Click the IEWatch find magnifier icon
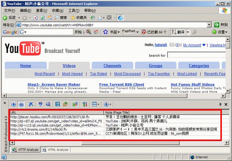 point(48,104)
